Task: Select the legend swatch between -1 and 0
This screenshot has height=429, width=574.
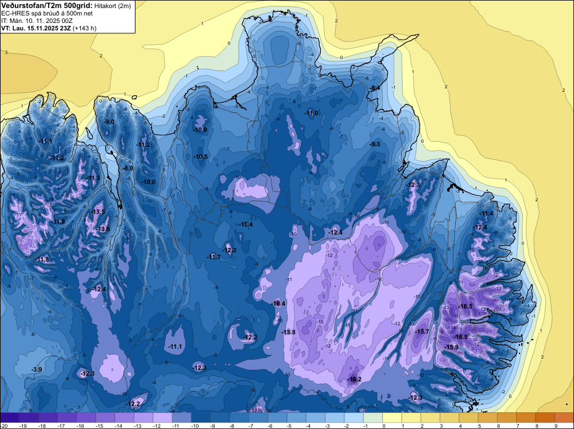Action: [x=373, y=418]
